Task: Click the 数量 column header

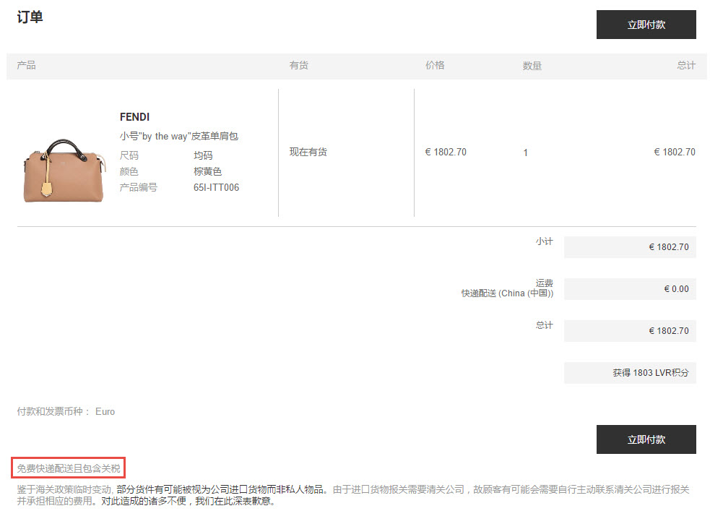Action: (x=532, y=66)
